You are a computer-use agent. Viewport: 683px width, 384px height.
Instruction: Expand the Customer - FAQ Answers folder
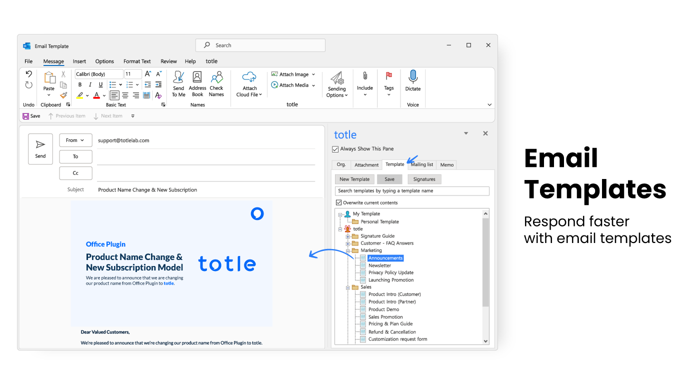[x=347, y=243]
